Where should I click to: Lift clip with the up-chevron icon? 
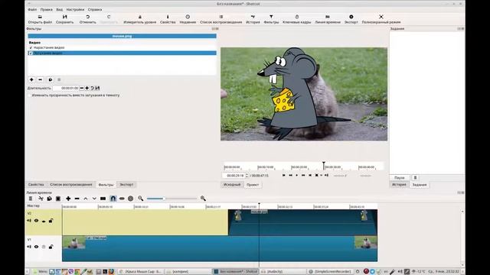(x=86, y=199)
